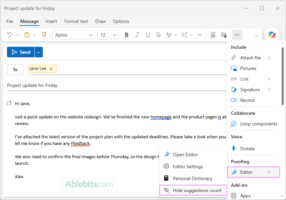The height and width of the screenshot is (200, 286).
Task: Select the Jane Lee recipient chip
Action: [42, 69]
